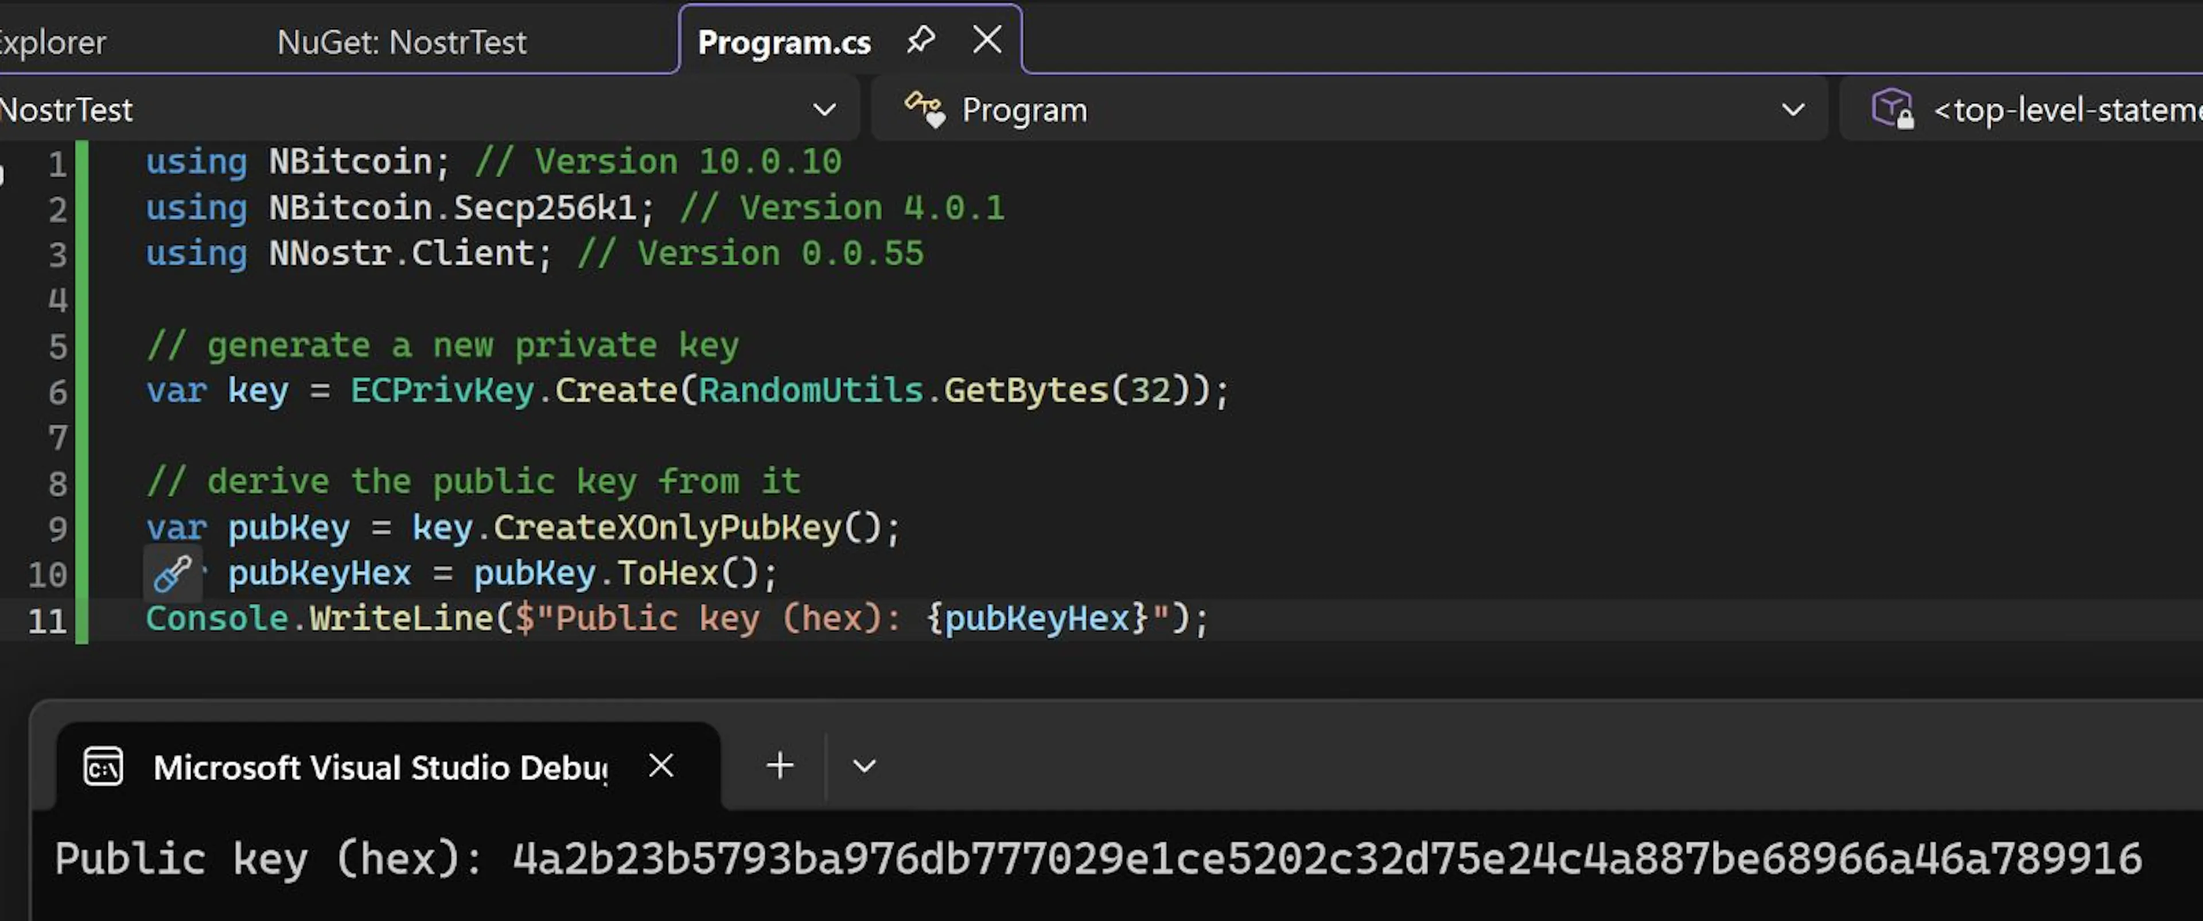Close the Visual Studio Debug console tab
Image resolution: width=2203 pixels, height=921 pixels.
coord(661,765)
